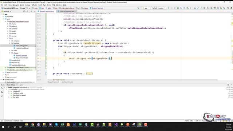Click the CRLF line separator in status bar

[191, 121]
